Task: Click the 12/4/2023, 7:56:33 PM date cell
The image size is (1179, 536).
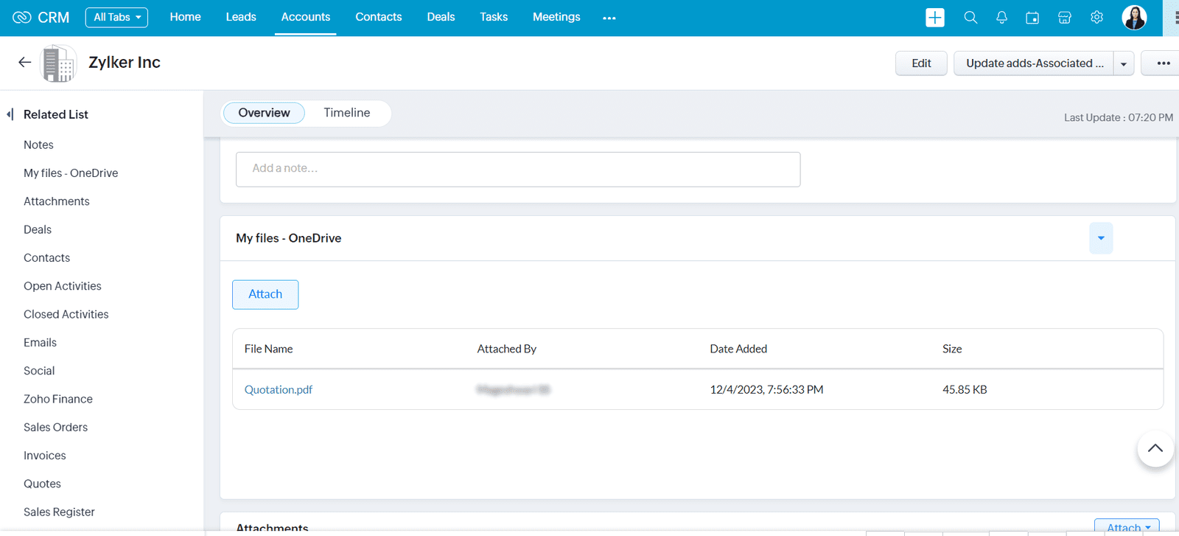Action: [x=766, y=389]
